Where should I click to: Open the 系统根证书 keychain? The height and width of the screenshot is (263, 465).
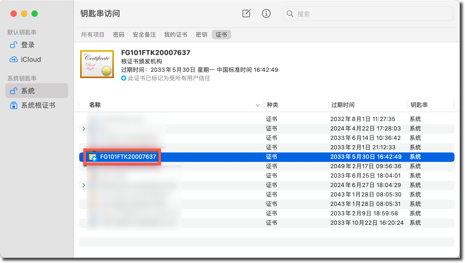(x=38, y=105)
